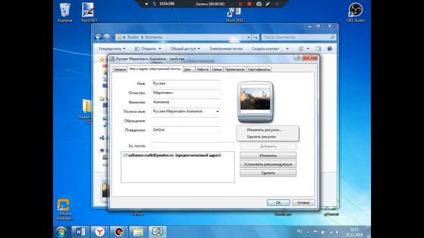Expand the recorder bar dropdown arrow

[146, 4]
